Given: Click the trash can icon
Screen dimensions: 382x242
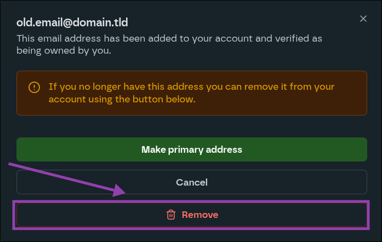Looking at the screenshot, I should pyautogui.click(x=171, y=215).
